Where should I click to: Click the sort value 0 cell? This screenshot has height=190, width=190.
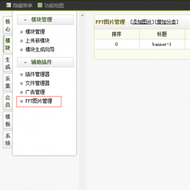117,44
